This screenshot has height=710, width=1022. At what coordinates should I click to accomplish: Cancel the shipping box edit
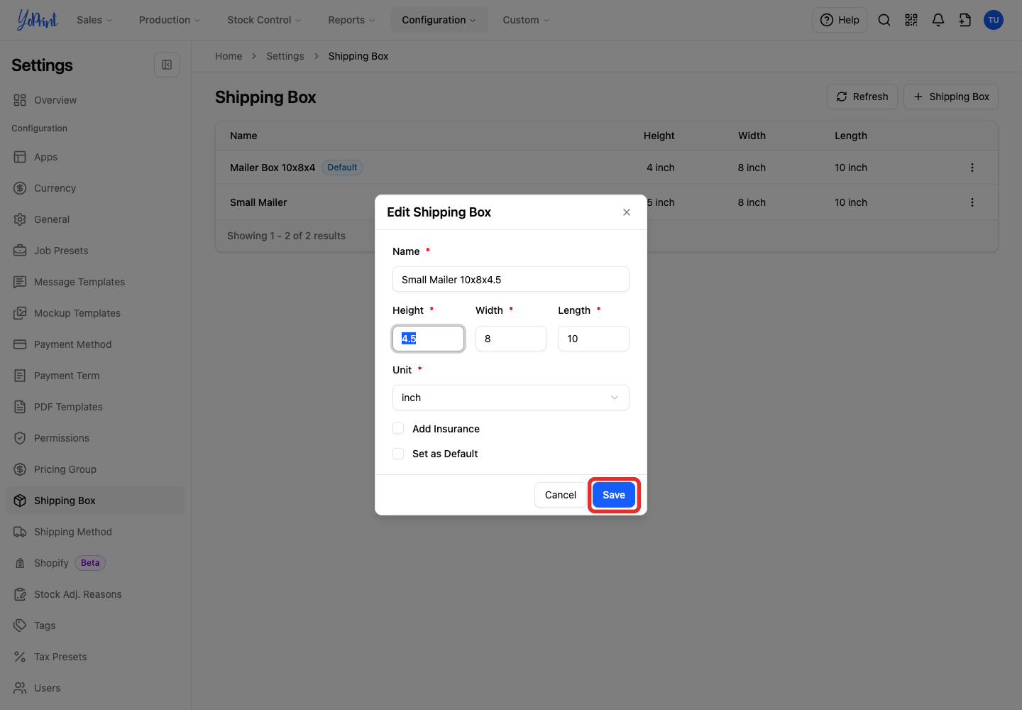point(561,495)
